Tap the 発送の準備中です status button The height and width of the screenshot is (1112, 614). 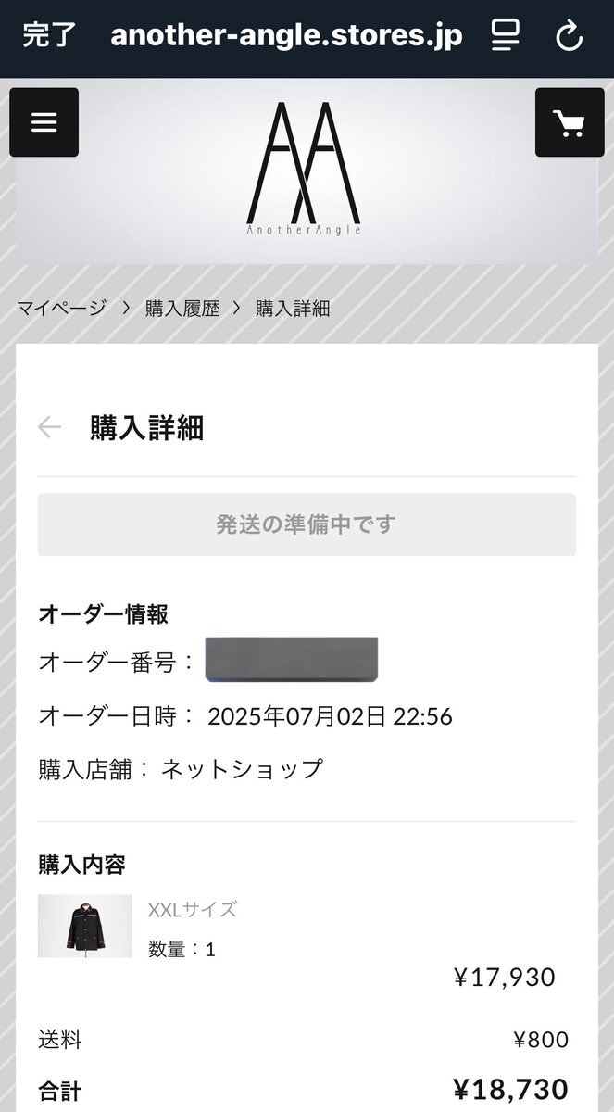[307, 524]
